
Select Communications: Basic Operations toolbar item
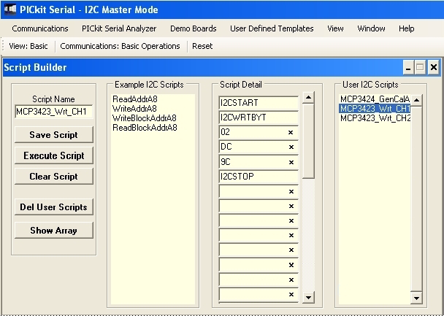120,46
